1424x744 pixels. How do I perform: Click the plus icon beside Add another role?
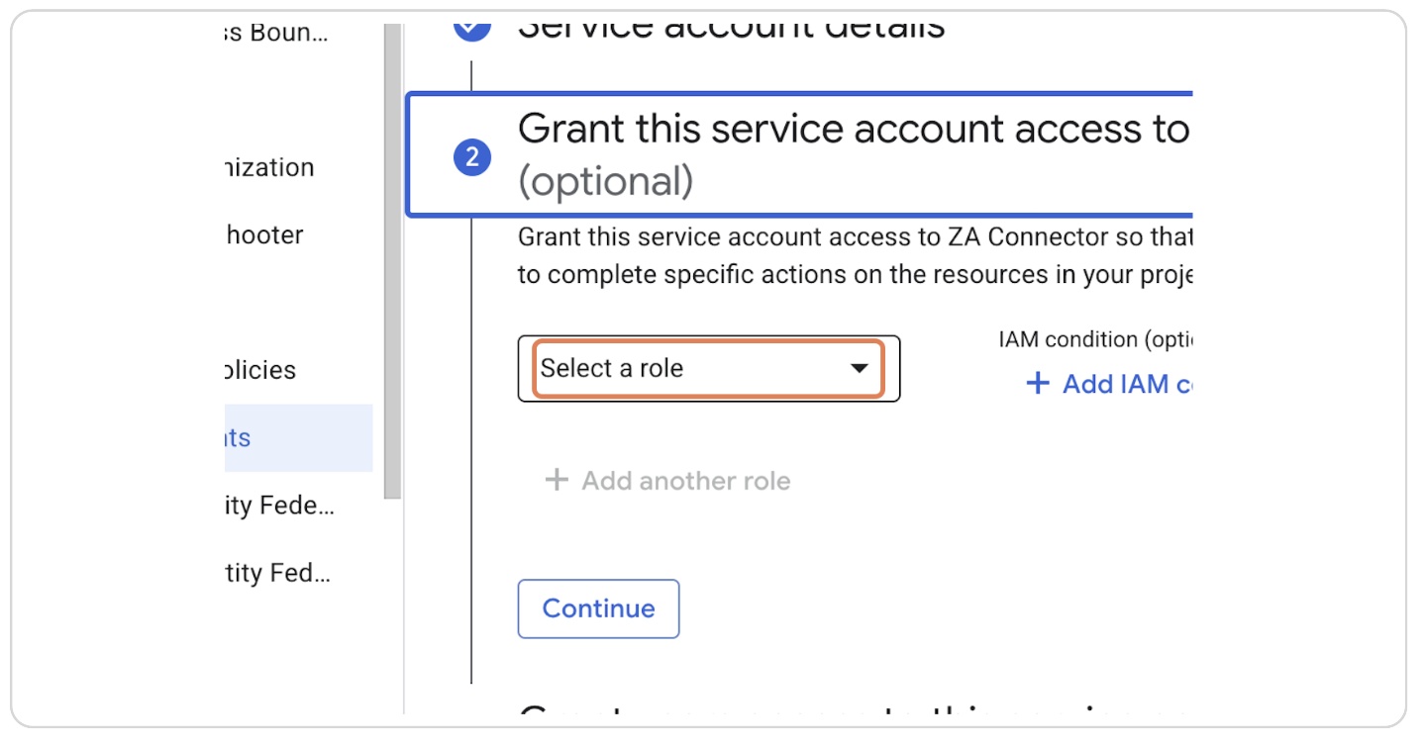[558, 480]
